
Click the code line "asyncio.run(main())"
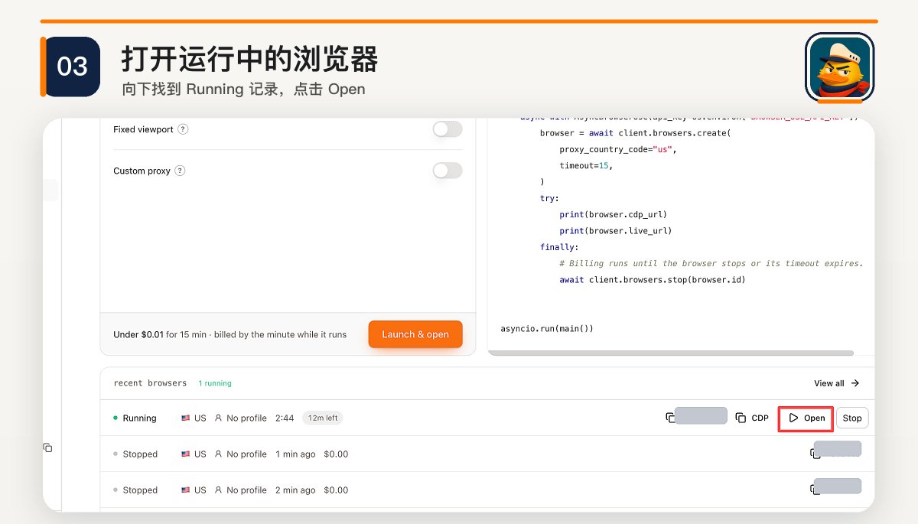pyautogui.click(x=547, y=329)
